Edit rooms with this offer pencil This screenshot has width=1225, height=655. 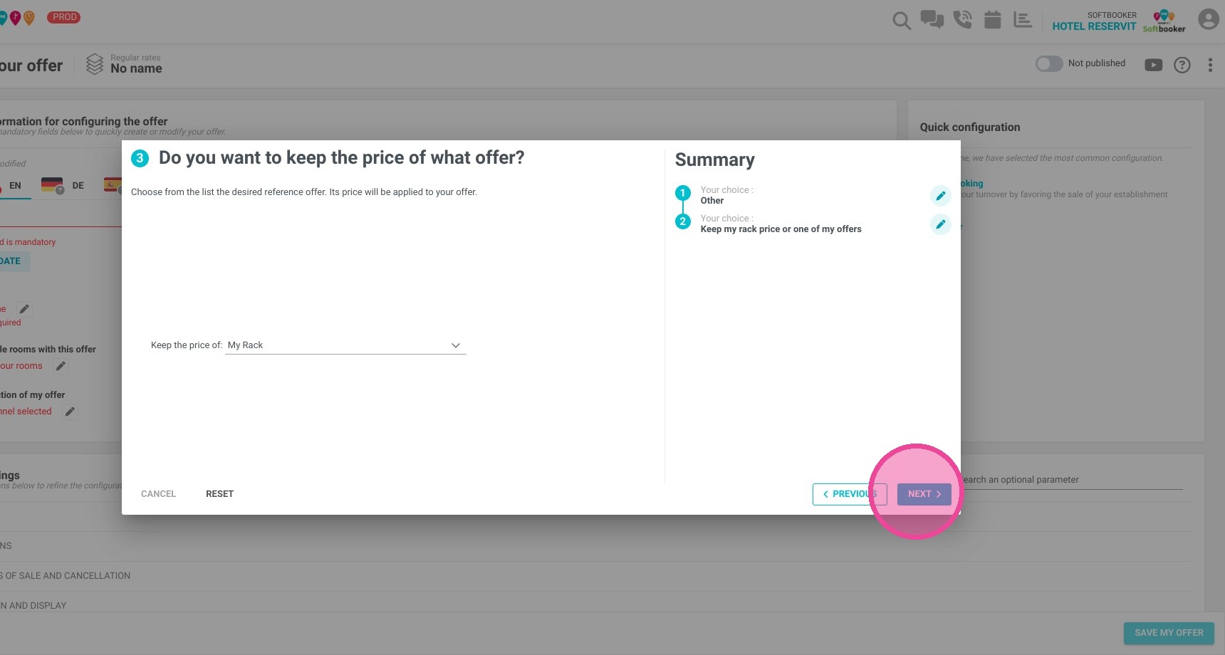[61, 366]
